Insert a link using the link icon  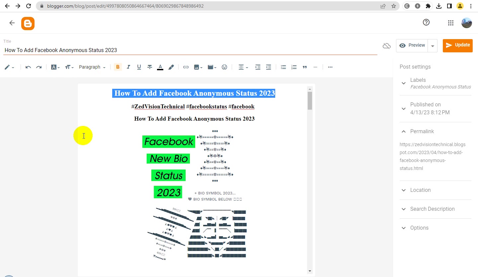pos(186,67)
